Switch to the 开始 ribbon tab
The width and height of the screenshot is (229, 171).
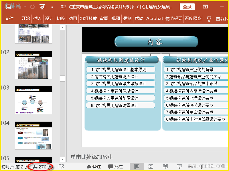25,19
